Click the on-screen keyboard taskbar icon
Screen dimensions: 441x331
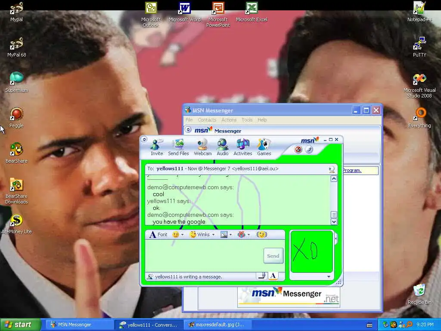(x=370, y=325)
